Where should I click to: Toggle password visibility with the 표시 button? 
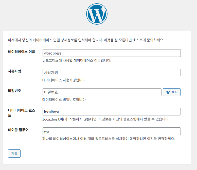click(171, 92)
